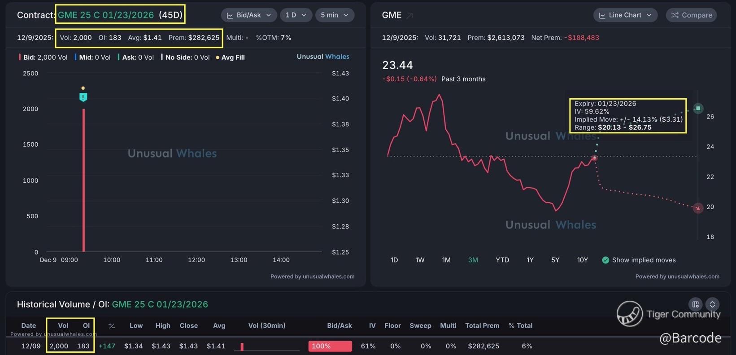Click the green upper implied move marker
This screenshot has height=355, width=736.
tap(698, 108)
